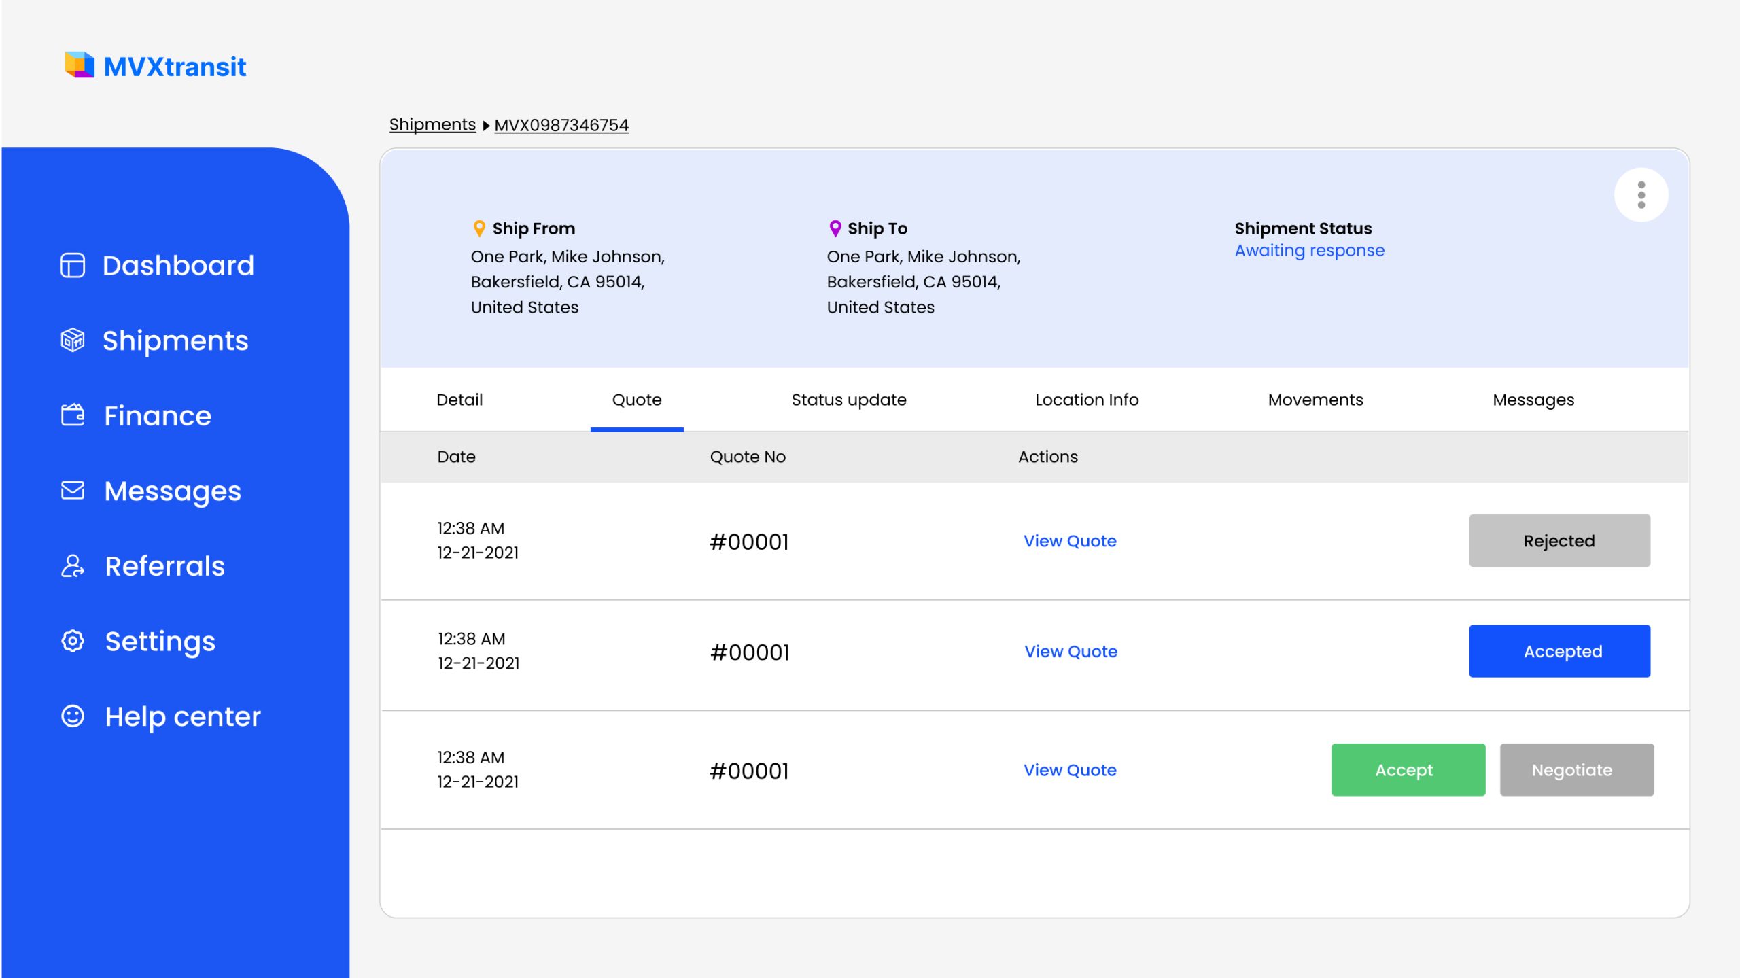Click View Quote on the rejected quote
This screenshot has height=978, width=1740.
tap(1069, 541)
